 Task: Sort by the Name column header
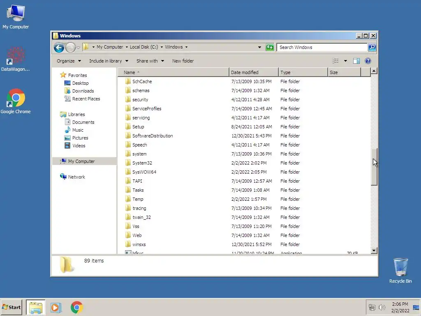click(173, 72)
